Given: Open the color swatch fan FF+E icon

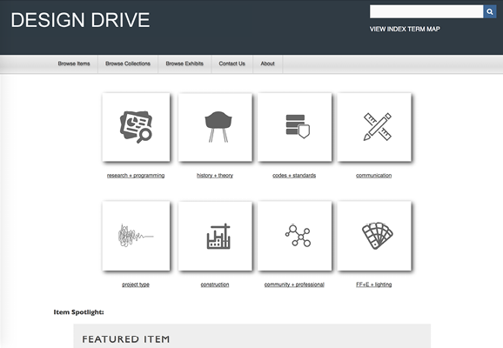Looking at the screenshot, I should point(374,236).
